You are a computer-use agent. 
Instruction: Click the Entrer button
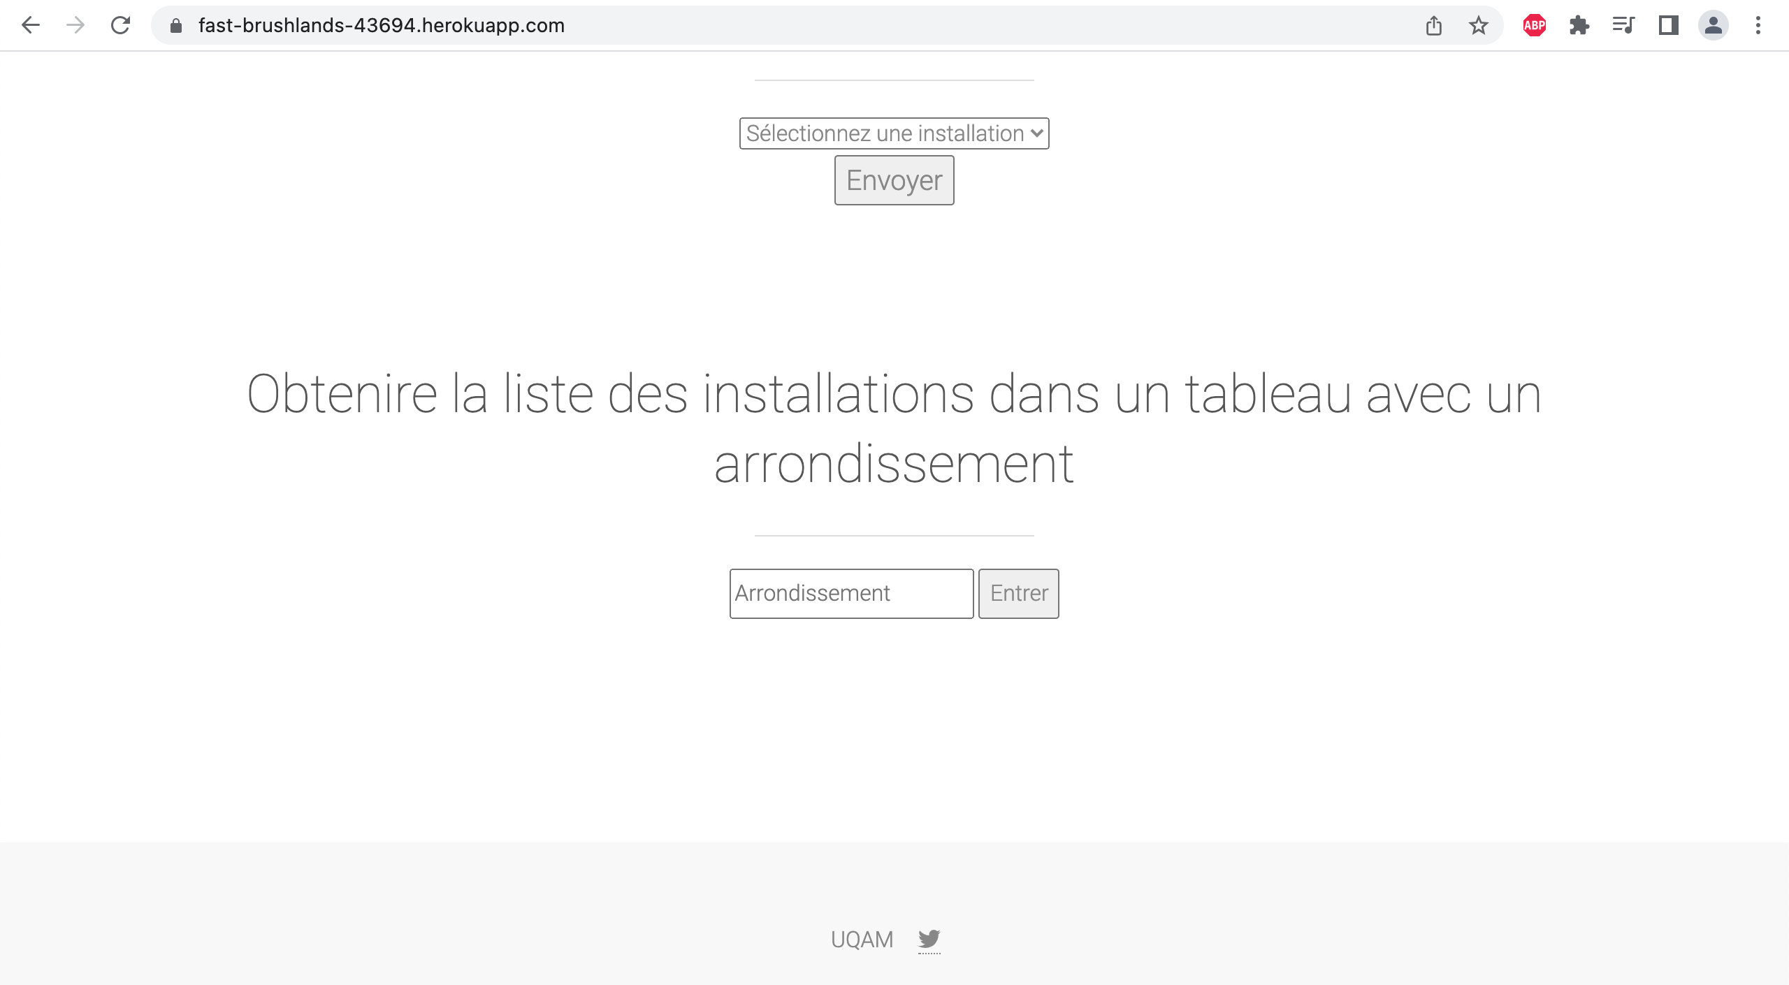coord(1018,594)
